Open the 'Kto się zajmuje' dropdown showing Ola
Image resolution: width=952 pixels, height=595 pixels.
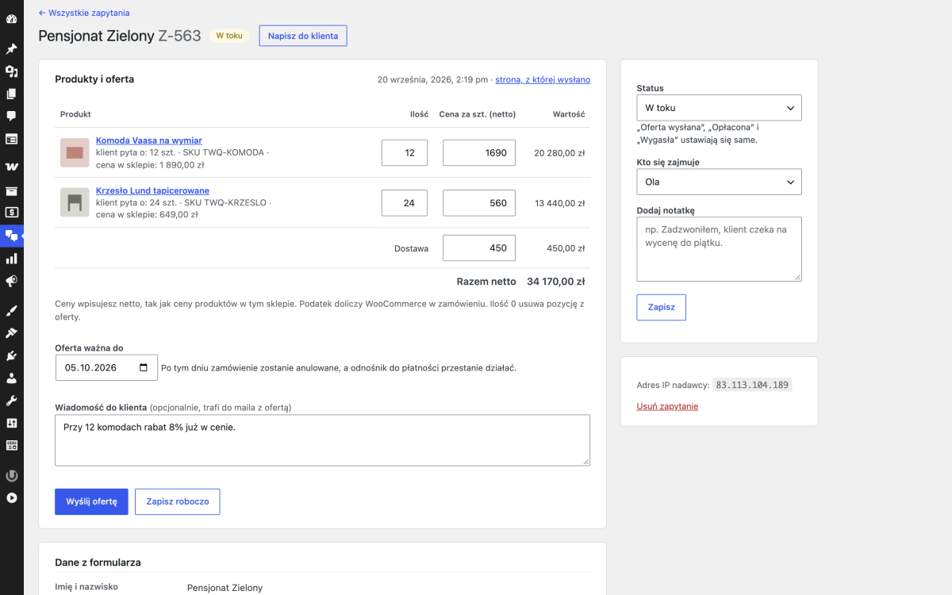coord(719,182)
